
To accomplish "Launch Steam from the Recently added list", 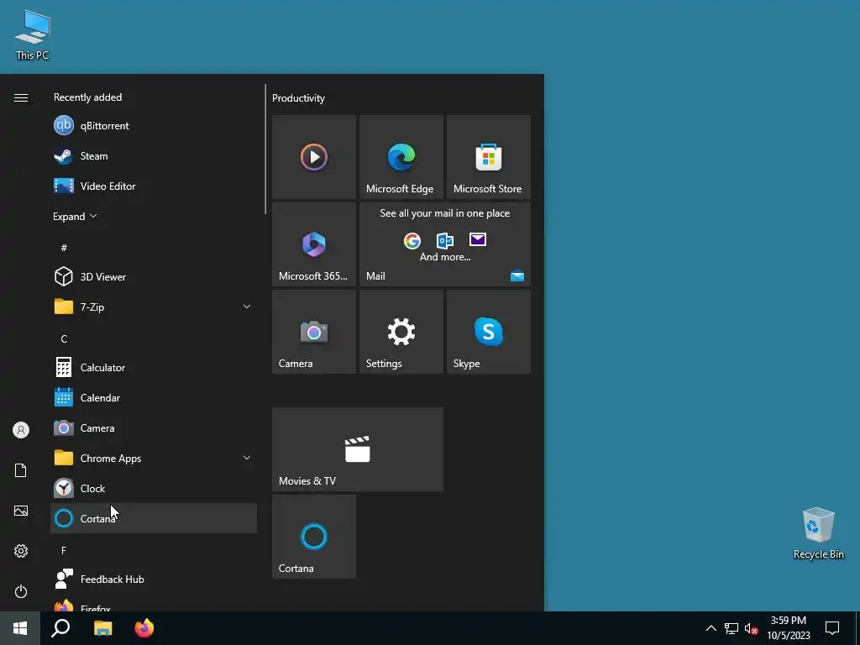I will pyautogui.click(x=154, y=155).
